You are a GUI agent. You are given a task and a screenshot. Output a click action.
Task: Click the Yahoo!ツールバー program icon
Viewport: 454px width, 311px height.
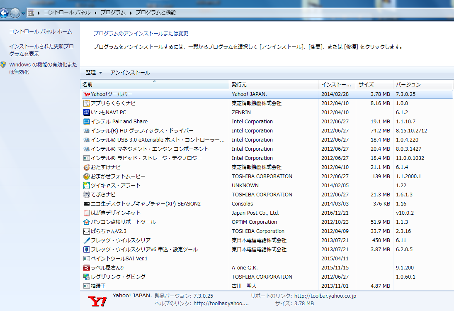point(87,94)
